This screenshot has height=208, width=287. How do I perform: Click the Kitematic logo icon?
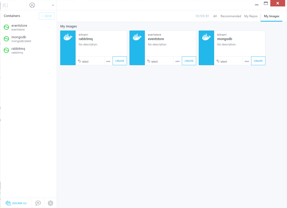click(x=5, y=5)
